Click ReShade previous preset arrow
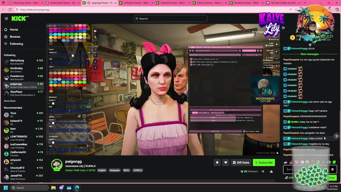Screen dimensions: 341x192 (190, 51)
